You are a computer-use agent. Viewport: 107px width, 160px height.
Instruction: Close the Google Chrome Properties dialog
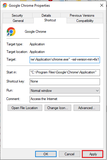pos(102,5)
